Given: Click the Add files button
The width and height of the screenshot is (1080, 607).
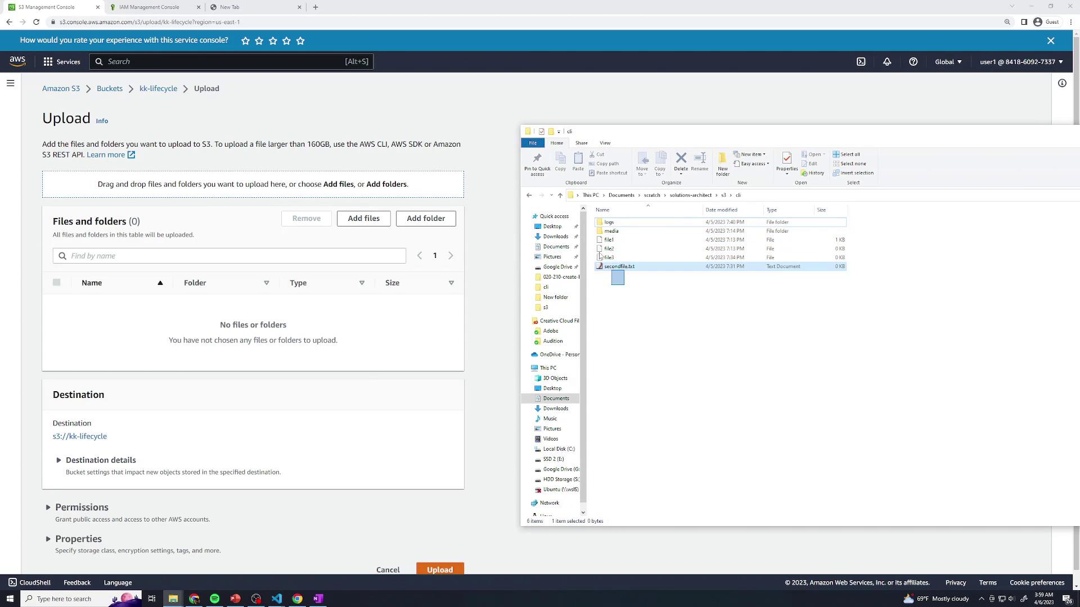Looking at the screenshot, I should (363, 219).
